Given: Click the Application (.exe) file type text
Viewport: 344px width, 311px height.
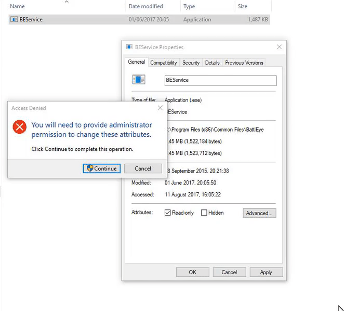Looking at the screenshot, I should 183,100.
